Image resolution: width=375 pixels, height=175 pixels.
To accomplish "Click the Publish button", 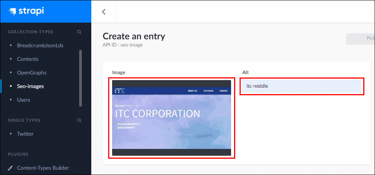I will click(x=360, y=39).
